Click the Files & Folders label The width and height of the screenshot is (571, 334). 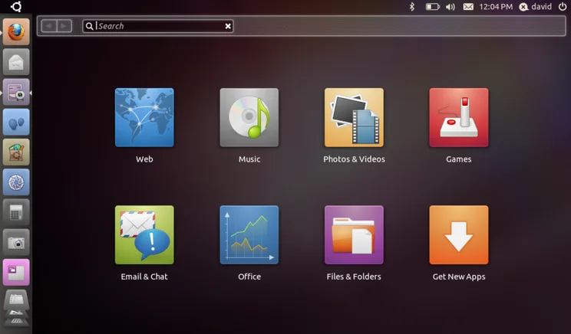coord(354,277)
